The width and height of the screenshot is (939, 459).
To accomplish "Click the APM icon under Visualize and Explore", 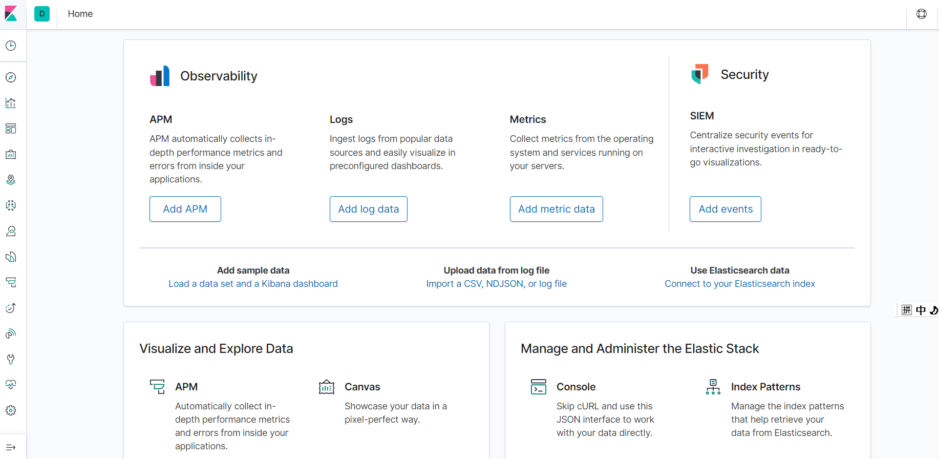I will pyautogui.click(x=157, y=386).
